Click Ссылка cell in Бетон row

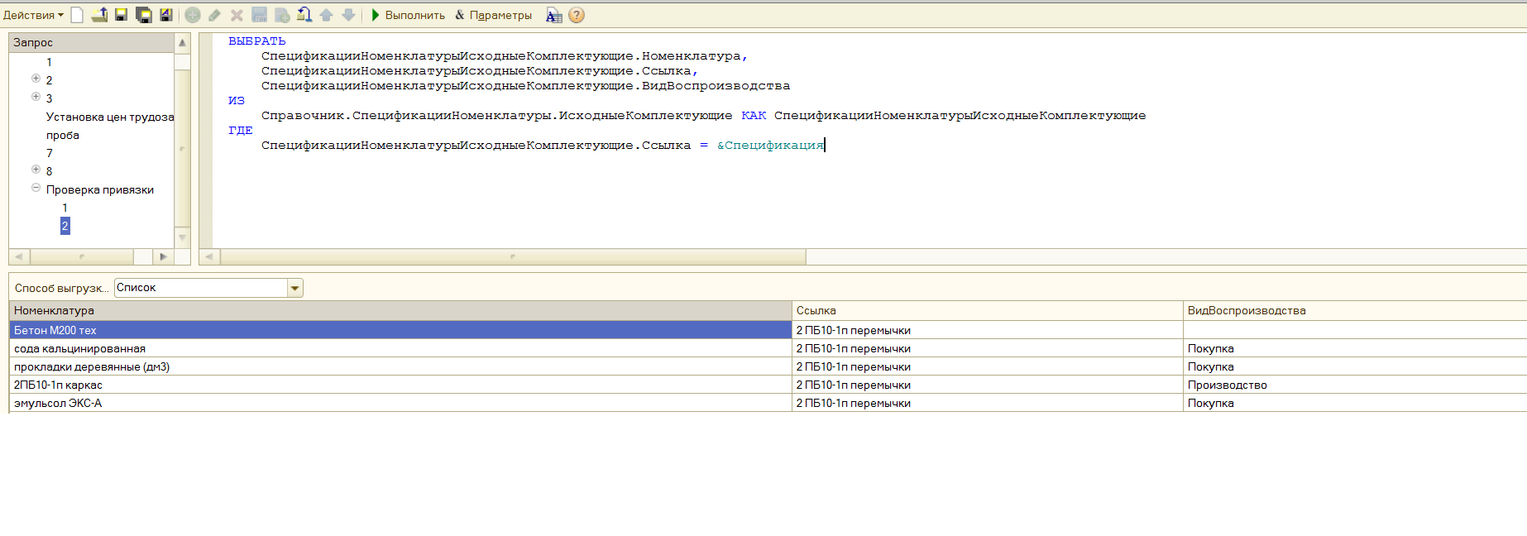(x=988, y=330)
